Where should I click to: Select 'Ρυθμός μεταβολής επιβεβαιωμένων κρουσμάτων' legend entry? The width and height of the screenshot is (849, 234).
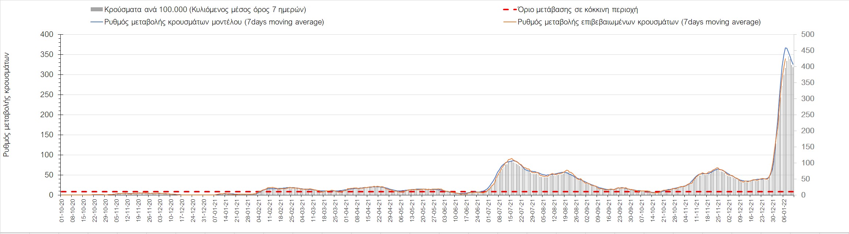[x=639, y=22]
